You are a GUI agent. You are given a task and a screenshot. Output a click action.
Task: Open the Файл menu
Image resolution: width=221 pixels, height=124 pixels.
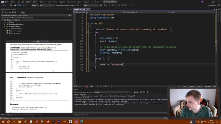point(7,2)
